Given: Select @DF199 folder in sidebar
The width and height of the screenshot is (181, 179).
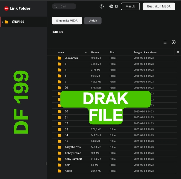Looking at the screenshot, I should (x=24, y=22).
